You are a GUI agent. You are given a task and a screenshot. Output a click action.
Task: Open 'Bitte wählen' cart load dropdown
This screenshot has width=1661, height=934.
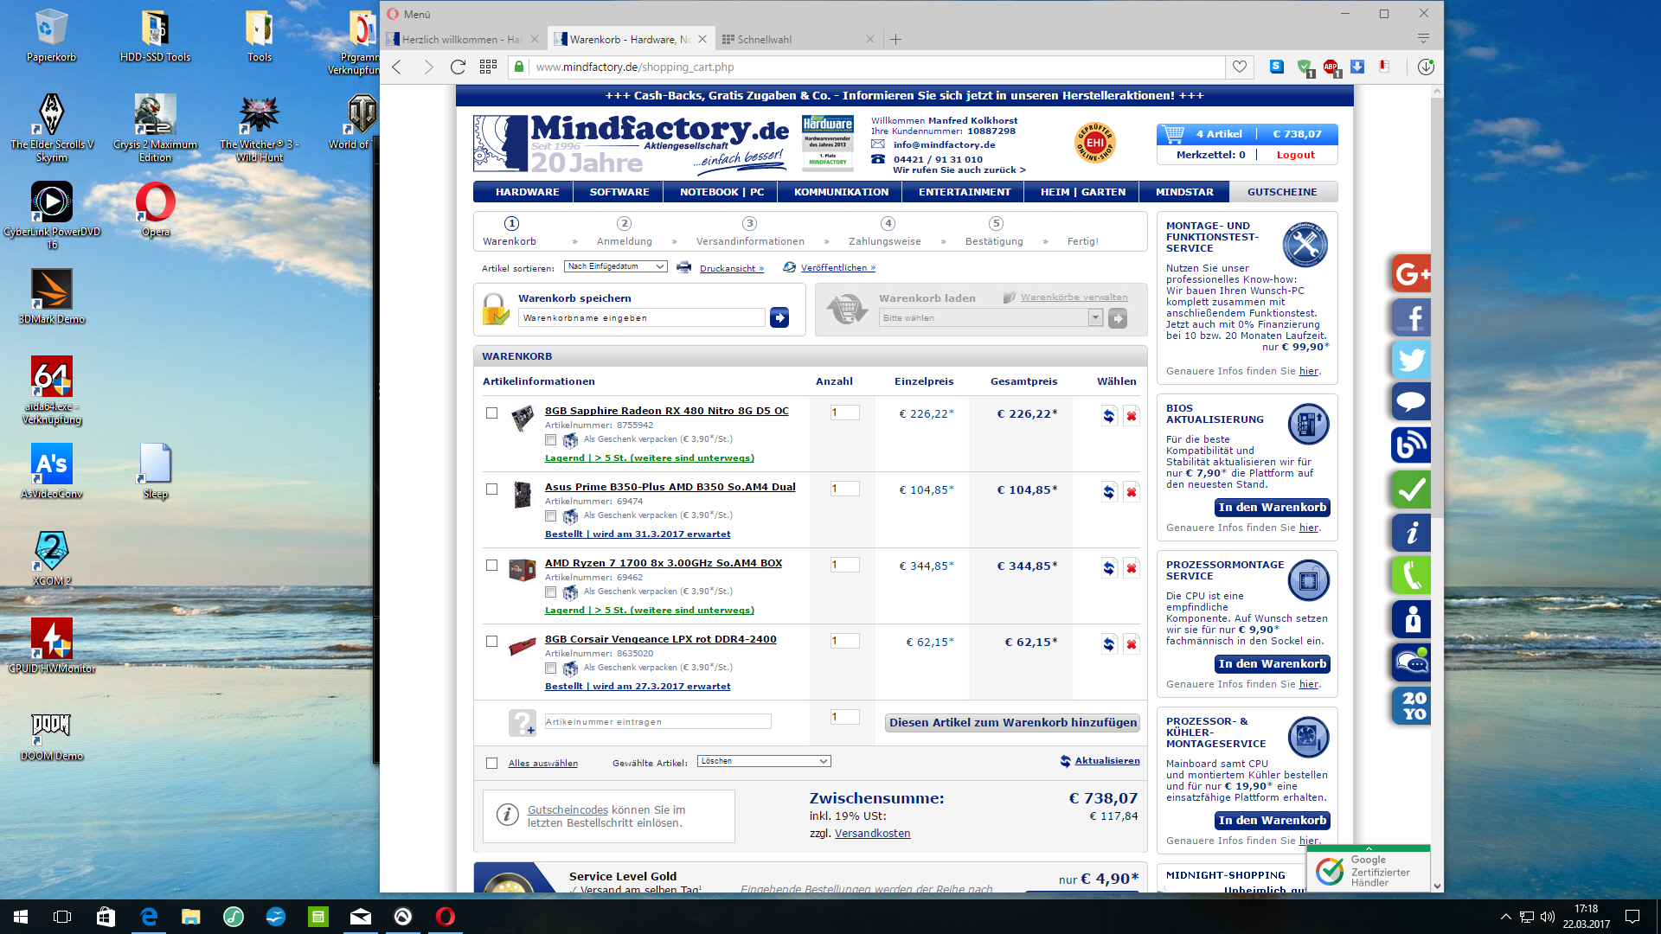(x=991, y=318)
